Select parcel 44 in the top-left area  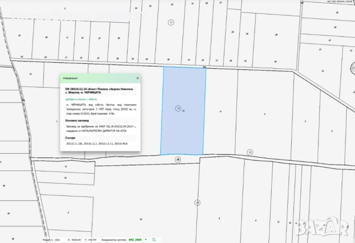[46, 38]
